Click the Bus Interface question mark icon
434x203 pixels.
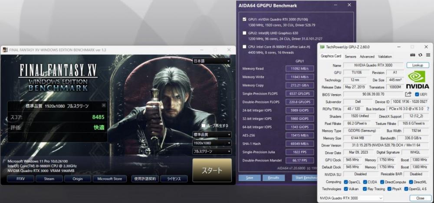click(x=428, y=109)
